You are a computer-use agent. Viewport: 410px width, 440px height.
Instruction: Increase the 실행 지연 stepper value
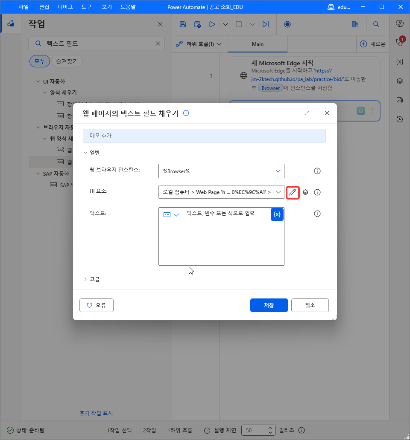pos(270,428)
